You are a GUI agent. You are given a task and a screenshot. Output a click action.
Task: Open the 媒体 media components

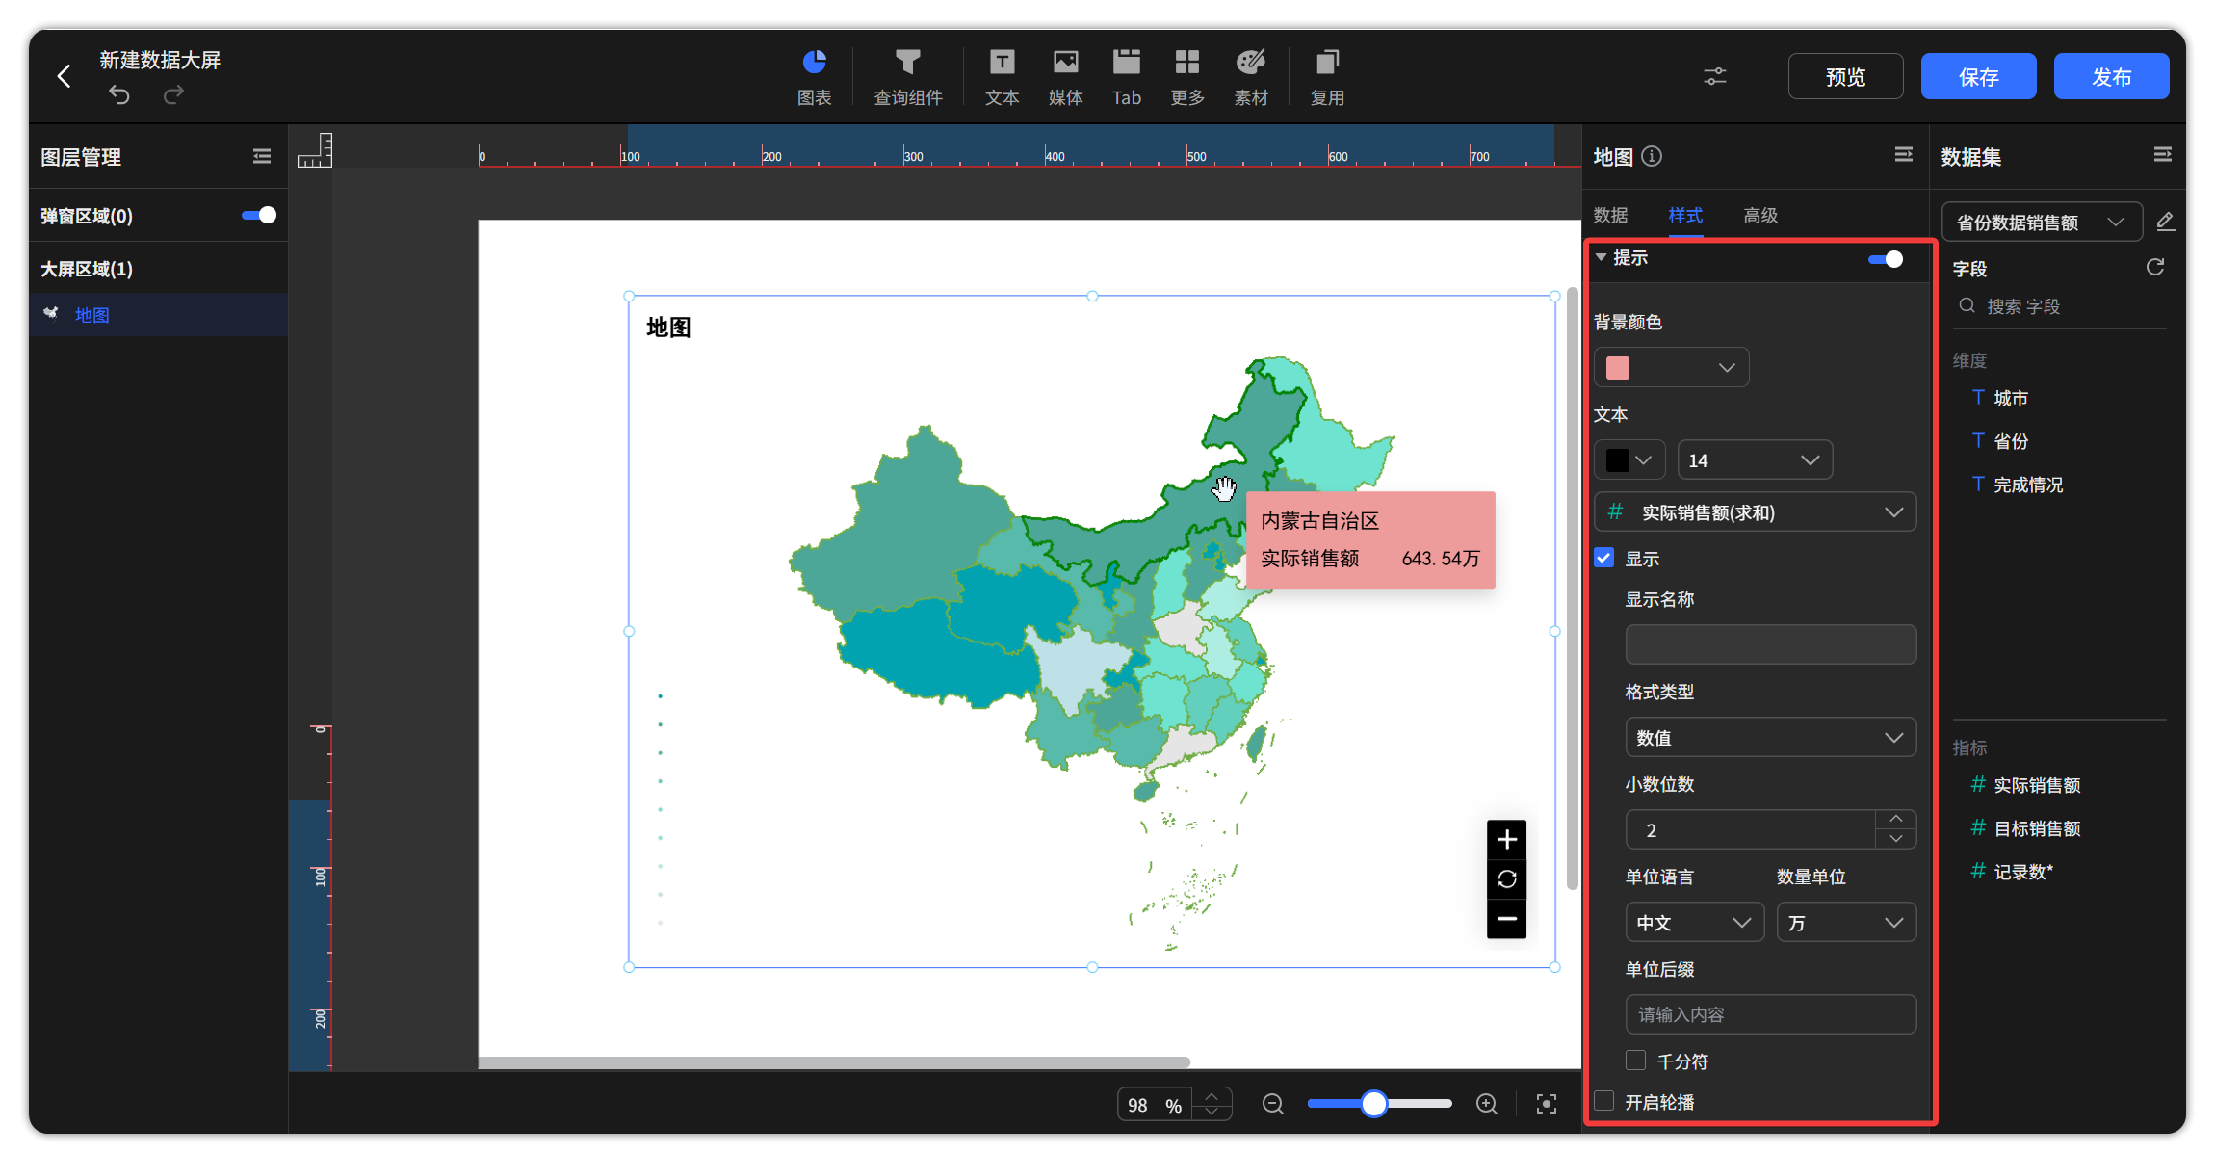point(1065,77)
